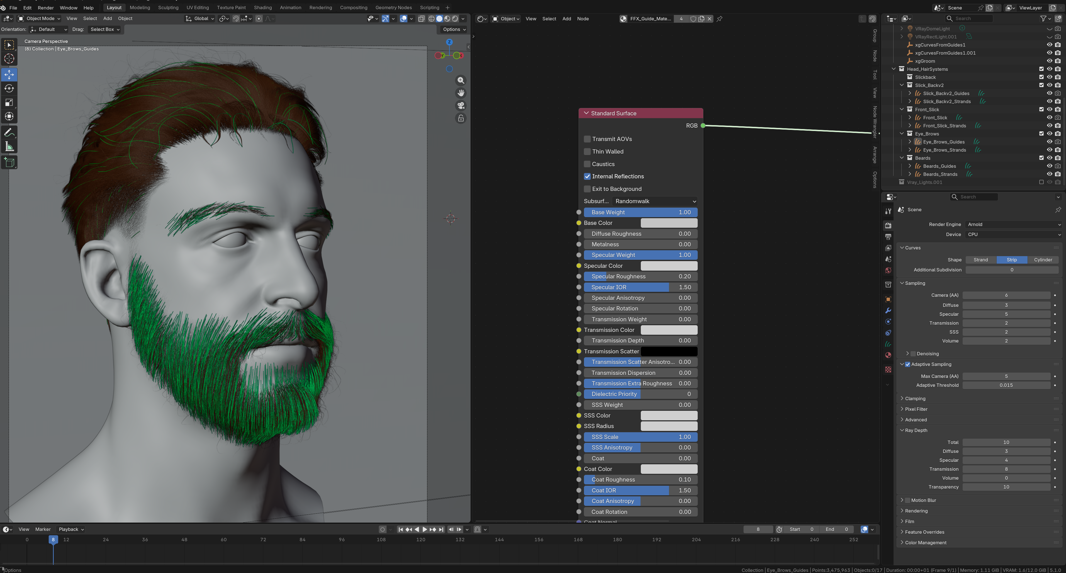The height and width of the screenshot is (573, 1066).
Task: Toggle viewport X-ray mode
Action: [x=421, y=19]
